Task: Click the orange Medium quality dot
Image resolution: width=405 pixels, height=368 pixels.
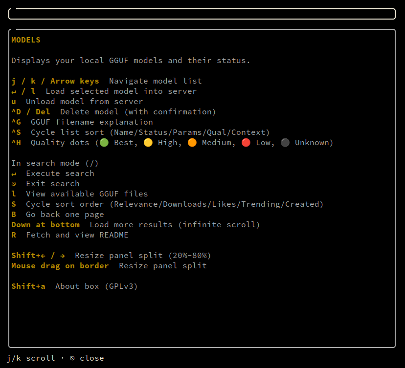Action: pos(192,142)
